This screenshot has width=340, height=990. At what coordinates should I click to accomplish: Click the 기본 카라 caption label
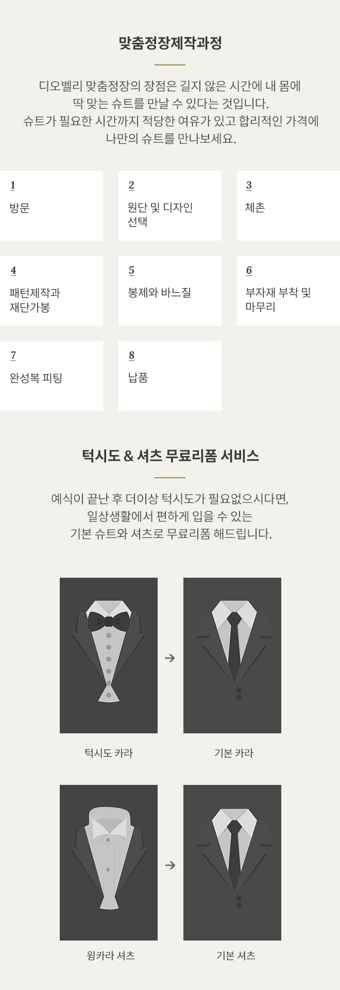point(234,753)
